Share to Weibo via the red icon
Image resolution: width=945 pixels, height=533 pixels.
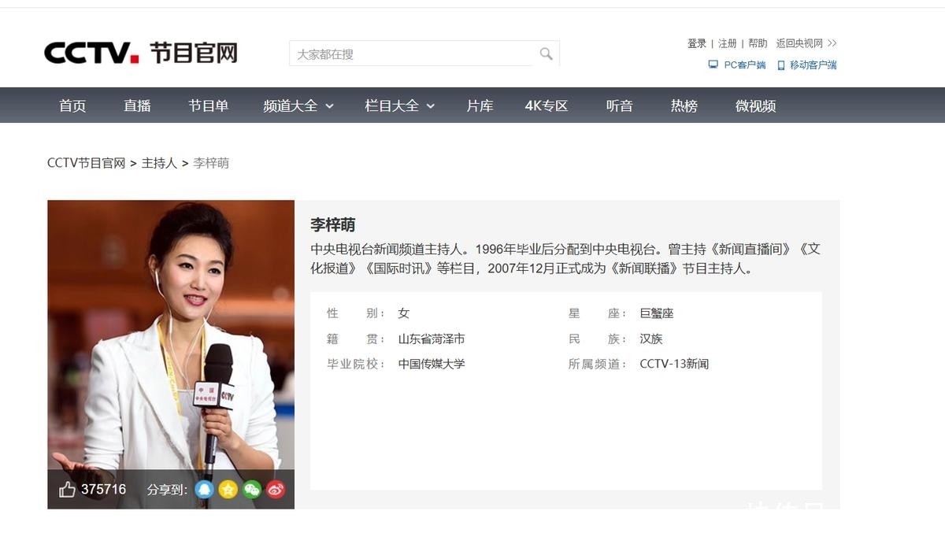click(275, 489)
